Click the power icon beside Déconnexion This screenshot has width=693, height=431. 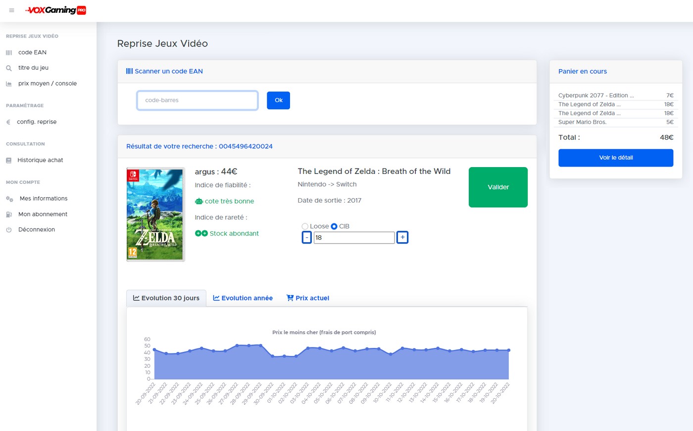tap(9, 230)
